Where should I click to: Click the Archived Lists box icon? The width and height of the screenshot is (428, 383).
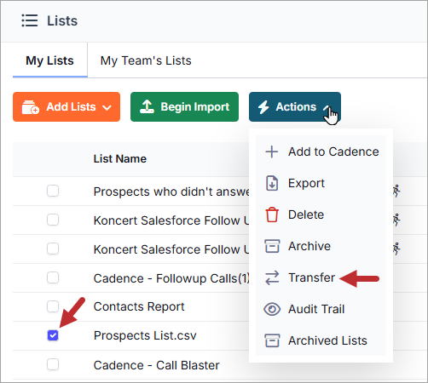(272, 340)
